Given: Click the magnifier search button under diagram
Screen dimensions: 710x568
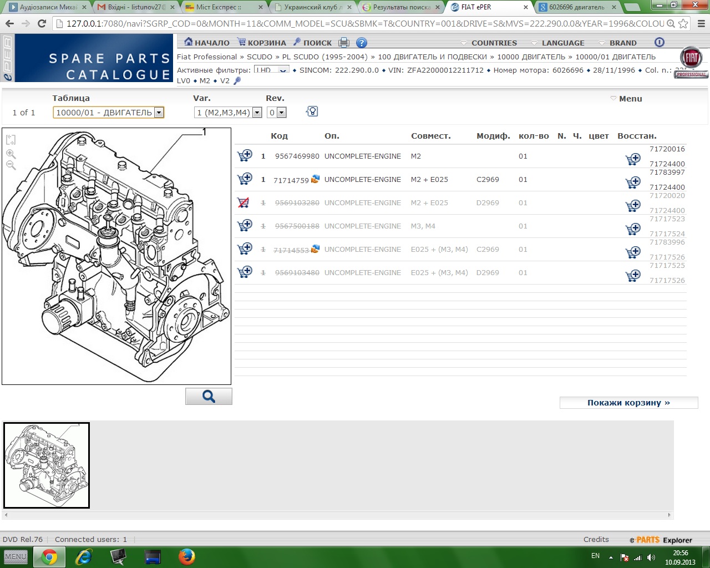Looking at the screenshot, I should coord(209,396).
